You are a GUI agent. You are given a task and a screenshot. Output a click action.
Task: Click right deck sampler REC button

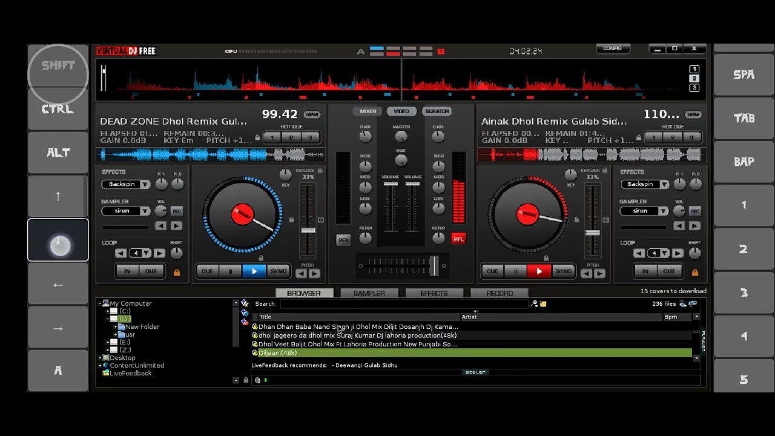coord(694,211)
